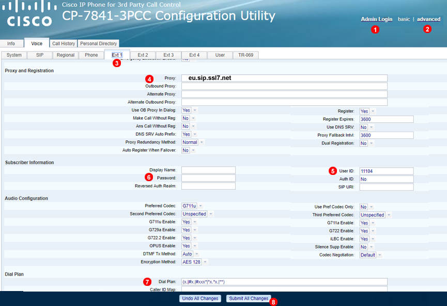
Task: Click Submit All Changes button
Action: pyautogui.click(x=249, y=298)
